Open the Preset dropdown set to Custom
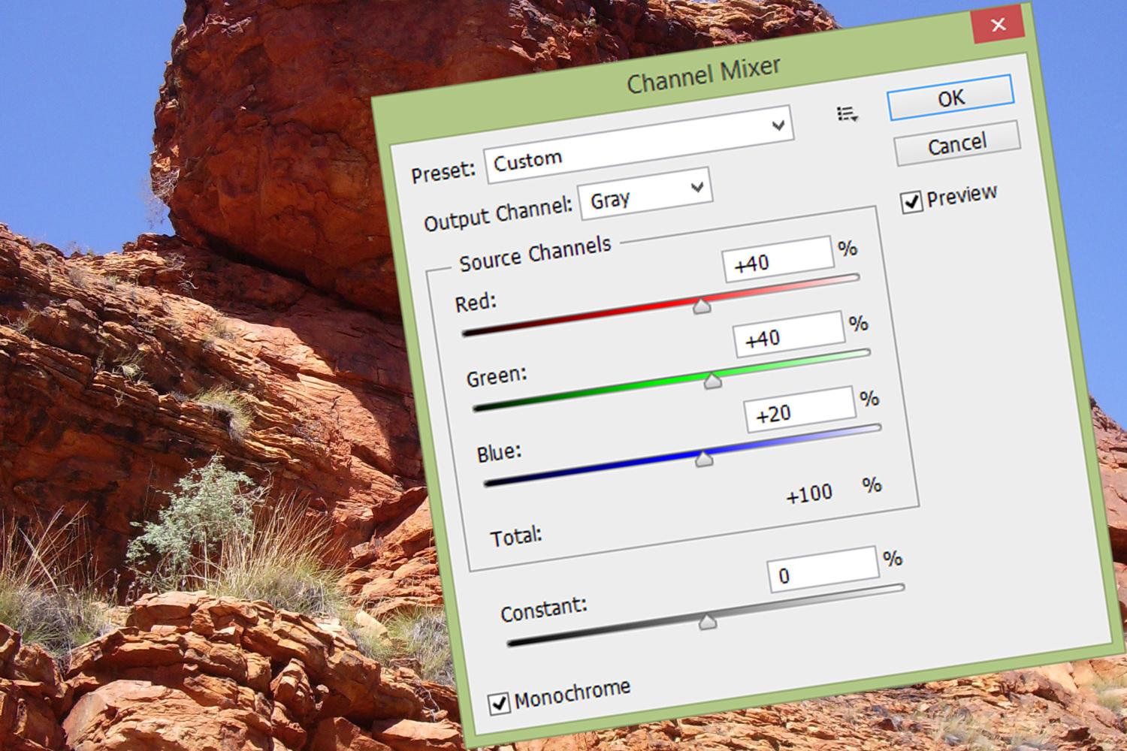The width and height of the screenshot is (1127, 751). [639, 144]
